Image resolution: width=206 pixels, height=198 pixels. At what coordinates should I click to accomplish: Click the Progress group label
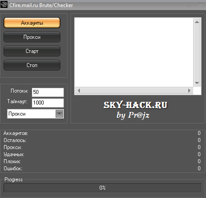pyautogui.click(x=14, y=179)
